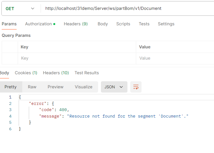
Task: Open the GET method dropdown
Action: (20, 8)
